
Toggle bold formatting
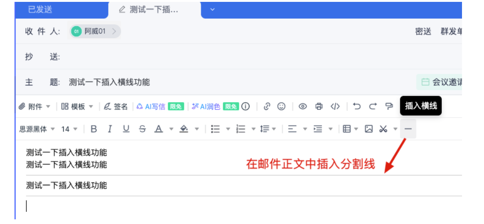(94, 129)
